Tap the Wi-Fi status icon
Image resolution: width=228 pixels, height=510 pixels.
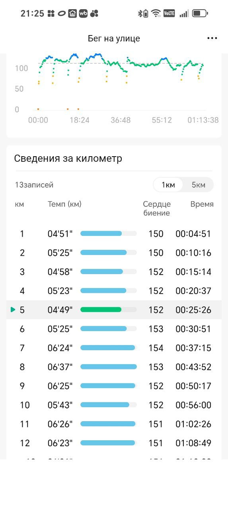tap(156, 14)
